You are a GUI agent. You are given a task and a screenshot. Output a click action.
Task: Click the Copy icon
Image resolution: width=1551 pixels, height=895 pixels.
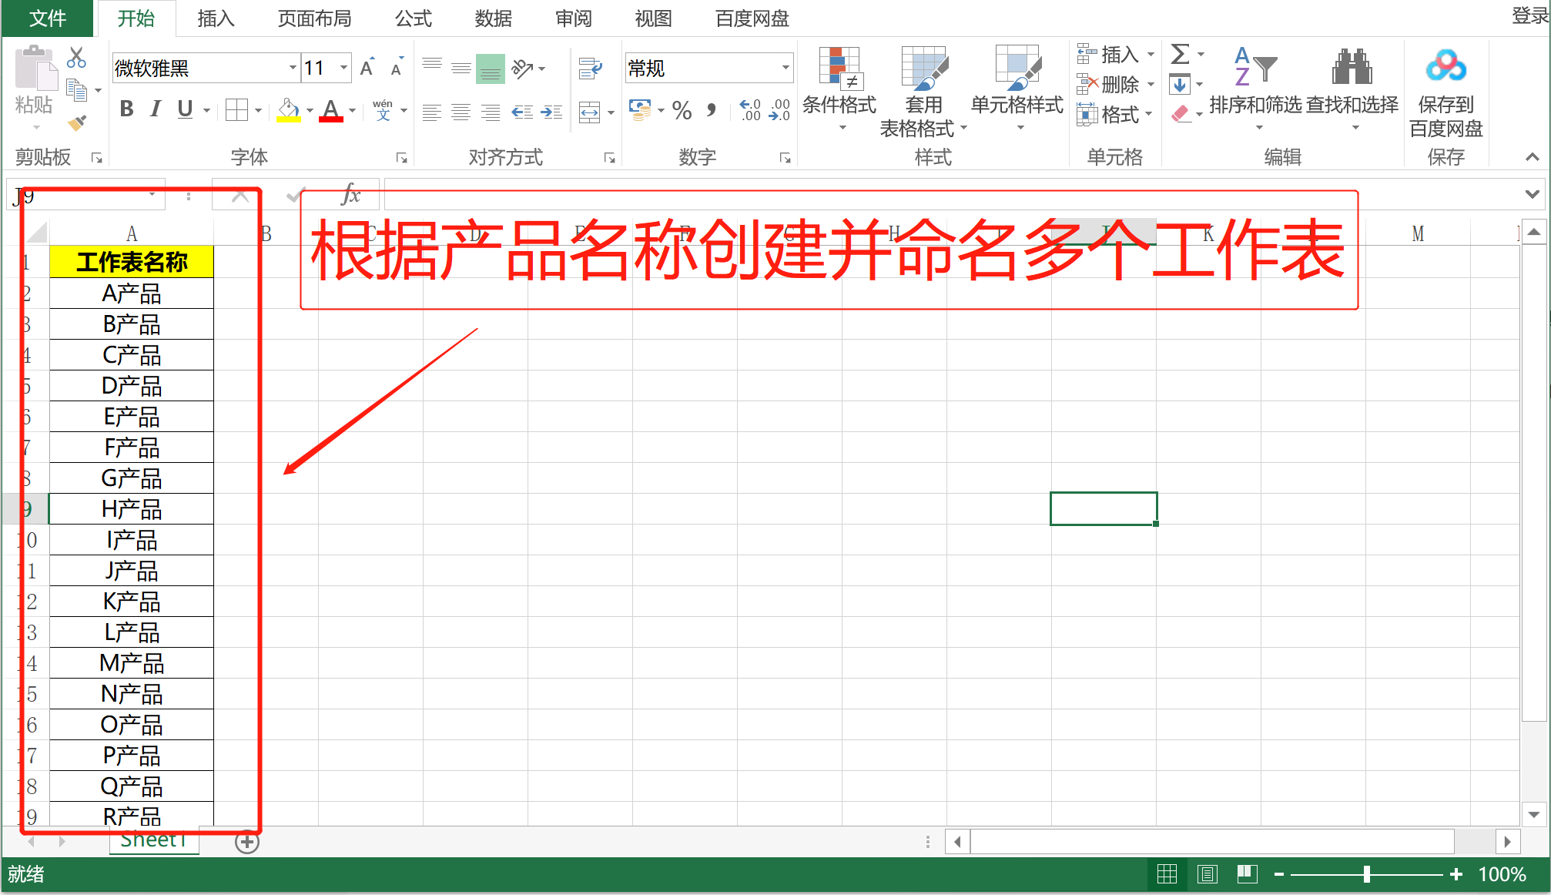pyautogui.click(x=77, y=91)
